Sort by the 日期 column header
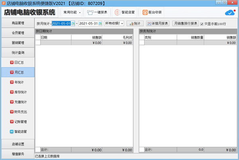Image resolution: width=239 pixels, height=160 pixels. [x=56, y=37]
